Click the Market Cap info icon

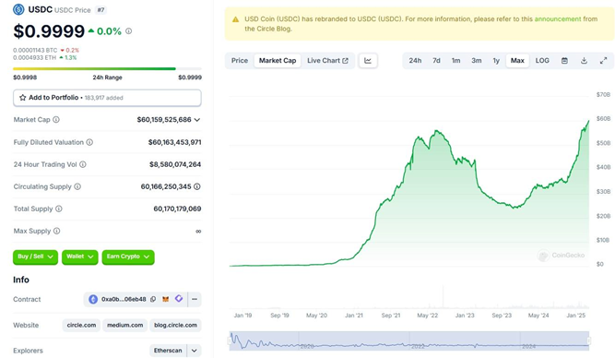click(x=56, y=120)
